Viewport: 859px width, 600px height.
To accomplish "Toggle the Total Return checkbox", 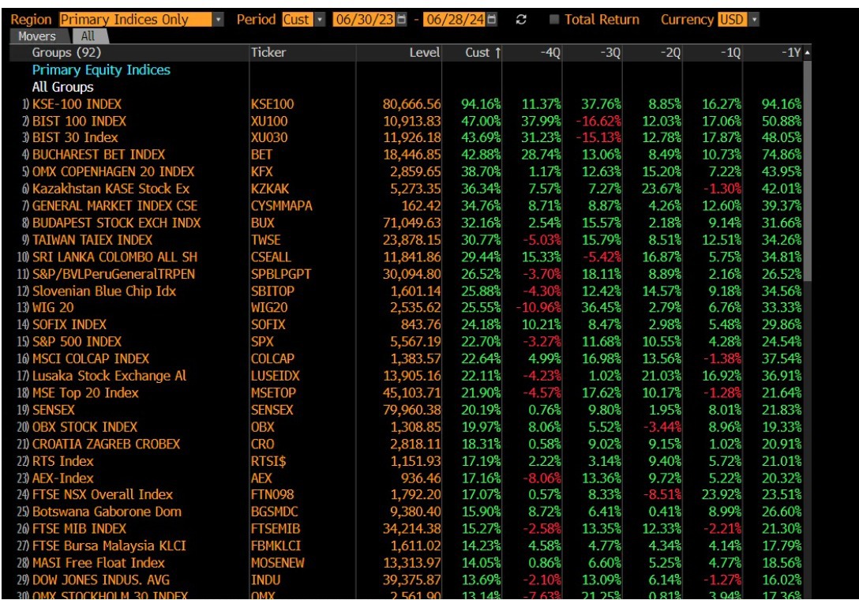I will [554, 20].
